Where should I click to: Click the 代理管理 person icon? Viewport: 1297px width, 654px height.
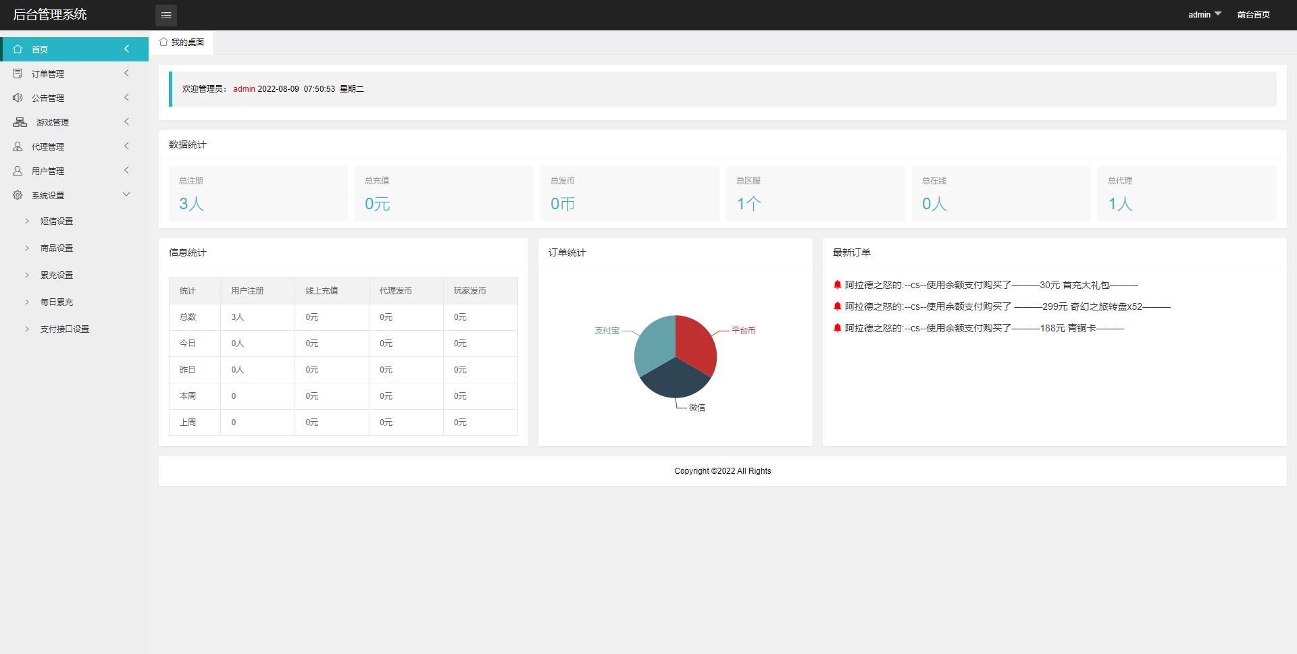point(18,146)
